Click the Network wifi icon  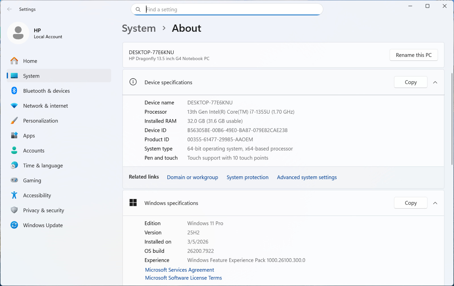click(14, 106)
